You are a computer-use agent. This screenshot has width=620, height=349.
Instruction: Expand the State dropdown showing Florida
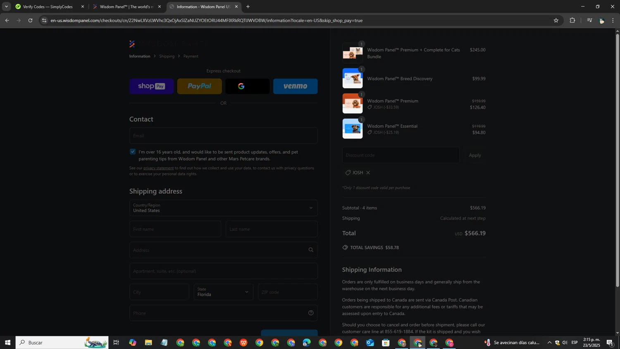[x=224, y=292]
